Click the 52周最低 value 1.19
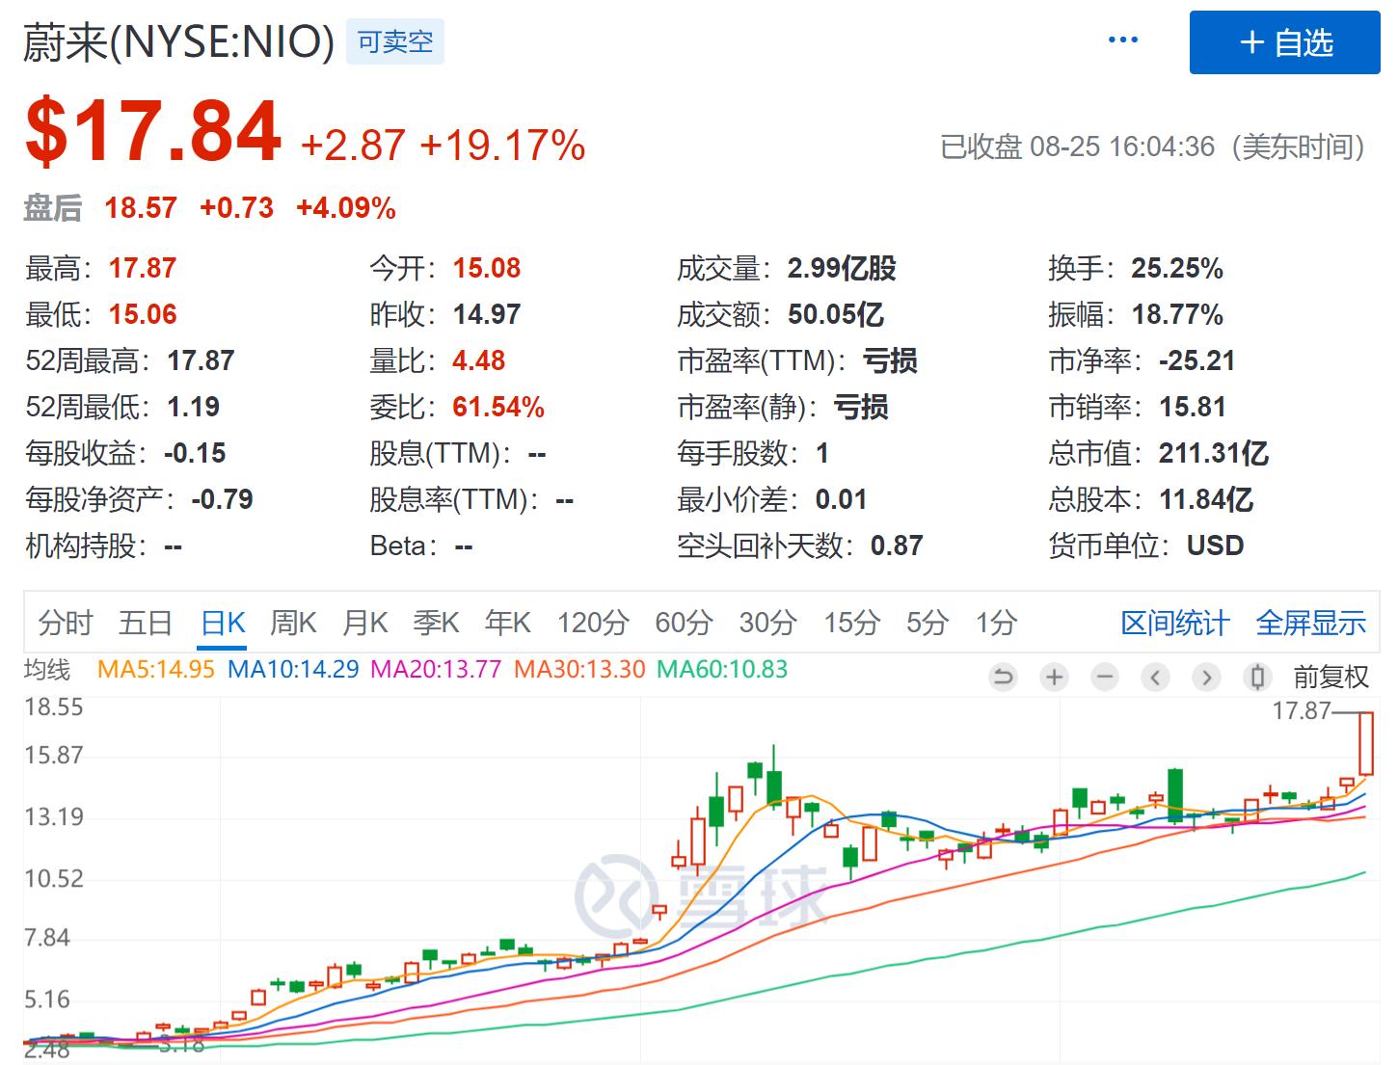Viewport: 1398px width, 1065px height. [194, 407]
